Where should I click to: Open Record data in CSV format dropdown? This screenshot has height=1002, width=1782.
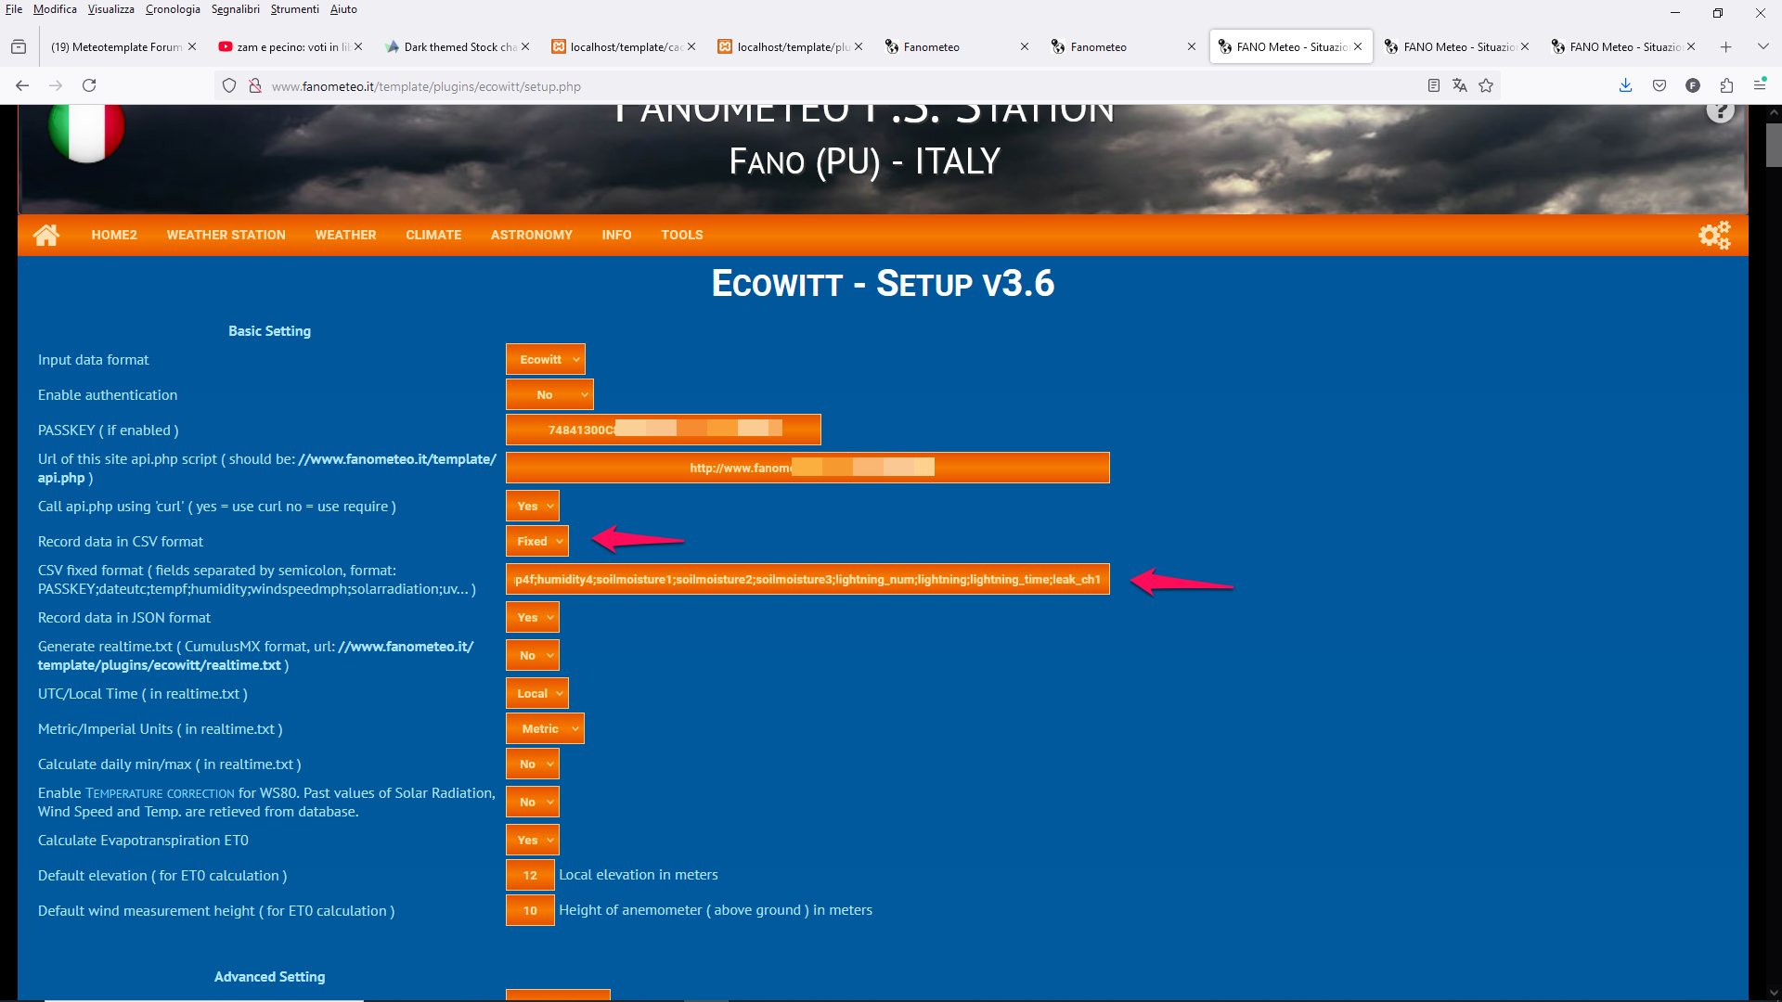point(537,541)
